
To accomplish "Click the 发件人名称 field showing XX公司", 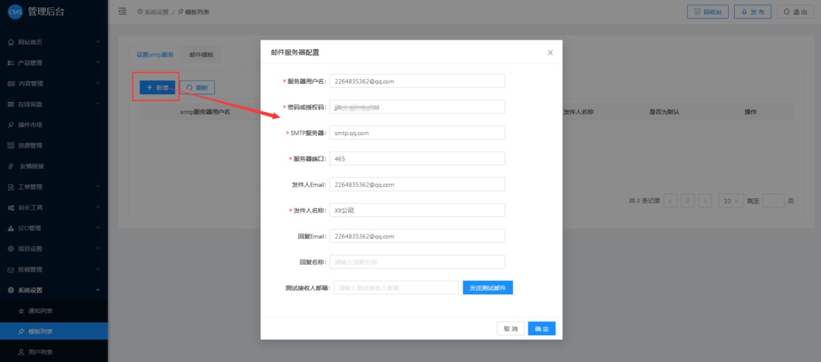I will click(x=417, y=210).
